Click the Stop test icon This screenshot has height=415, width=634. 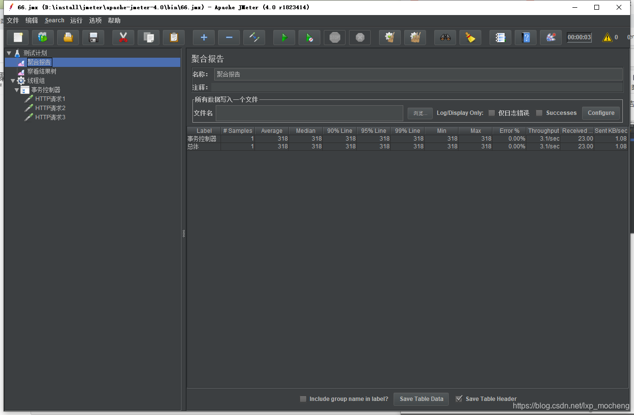point(335,37)
